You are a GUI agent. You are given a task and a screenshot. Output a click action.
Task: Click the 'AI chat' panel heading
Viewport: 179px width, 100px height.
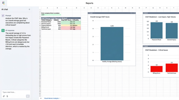tap(5, 9)
